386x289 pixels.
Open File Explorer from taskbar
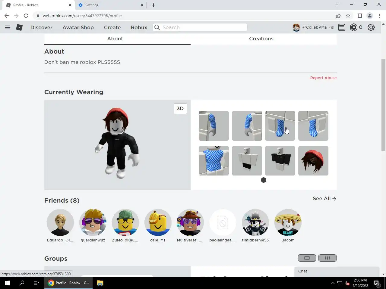(x=100, y=283)
